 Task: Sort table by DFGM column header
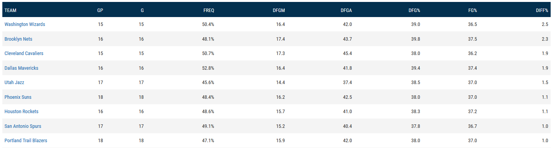pyautogui.click(x=279, y=10)
